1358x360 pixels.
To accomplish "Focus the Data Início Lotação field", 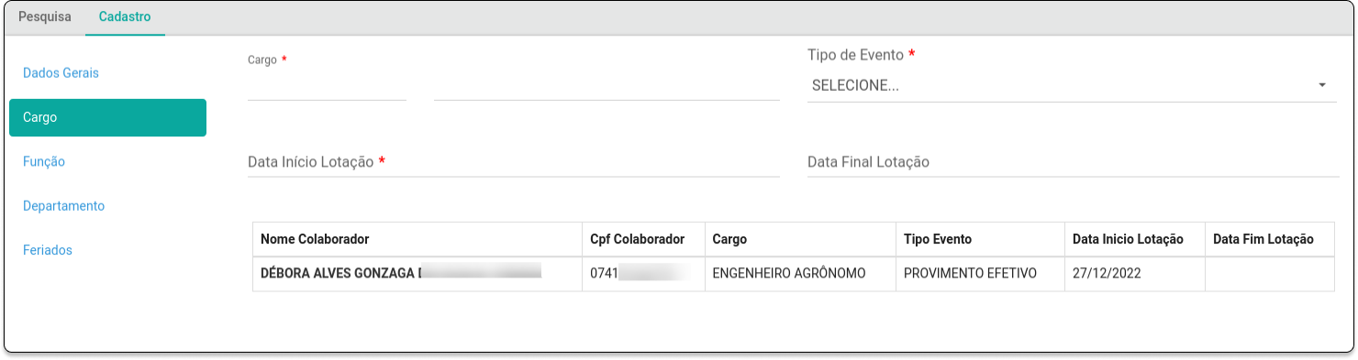I will point(513,162).
